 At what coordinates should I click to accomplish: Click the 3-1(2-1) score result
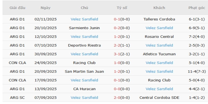click(122, 54)
